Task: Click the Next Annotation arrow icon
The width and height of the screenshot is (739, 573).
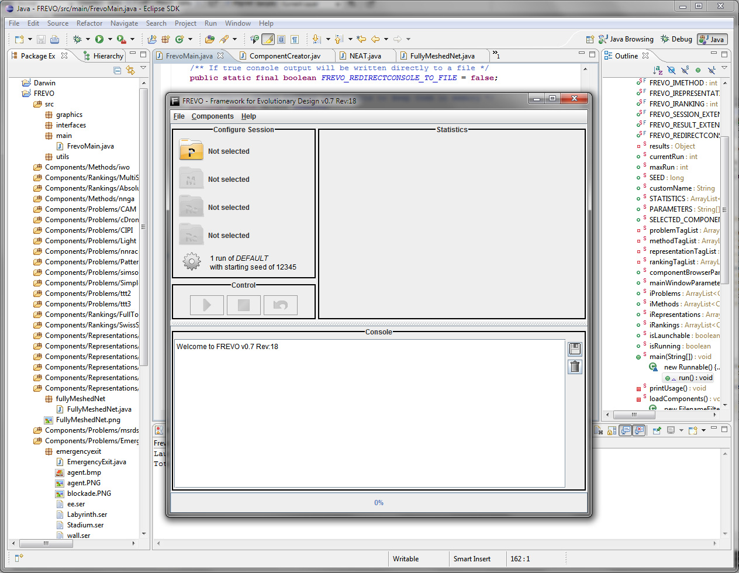Action: tap(316, 39)
